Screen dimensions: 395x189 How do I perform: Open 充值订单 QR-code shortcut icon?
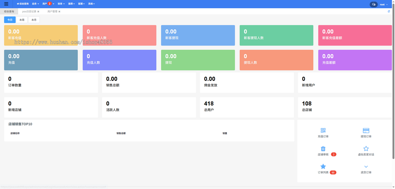323,130
